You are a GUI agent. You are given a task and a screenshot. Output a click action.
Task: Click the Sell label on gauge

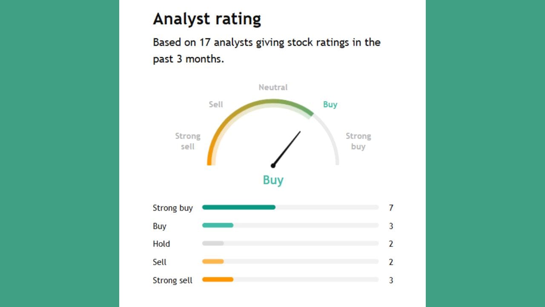coord(216,104)
